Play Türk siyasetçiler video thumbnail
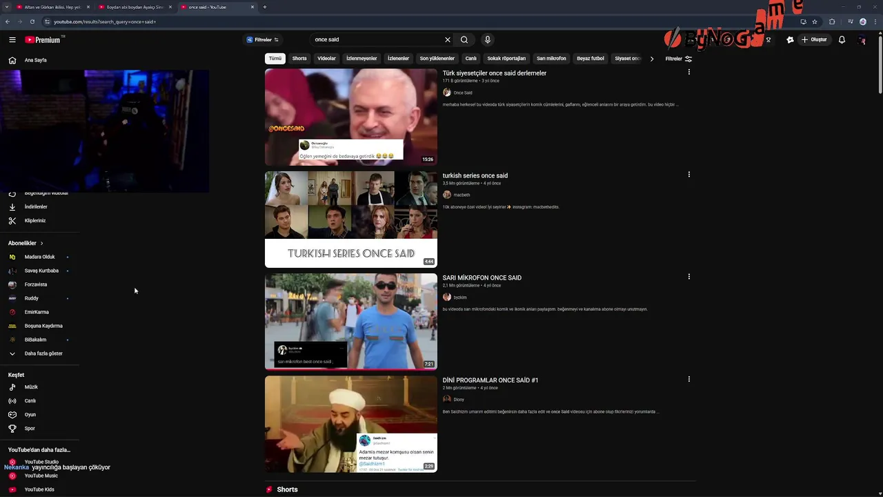883x497 pixels. pos(351,117)
